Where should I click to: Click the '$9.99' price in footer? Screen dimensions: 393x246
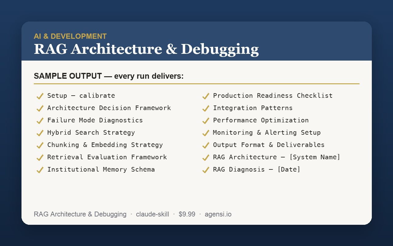pyautogui.click(x=187, y=214)
